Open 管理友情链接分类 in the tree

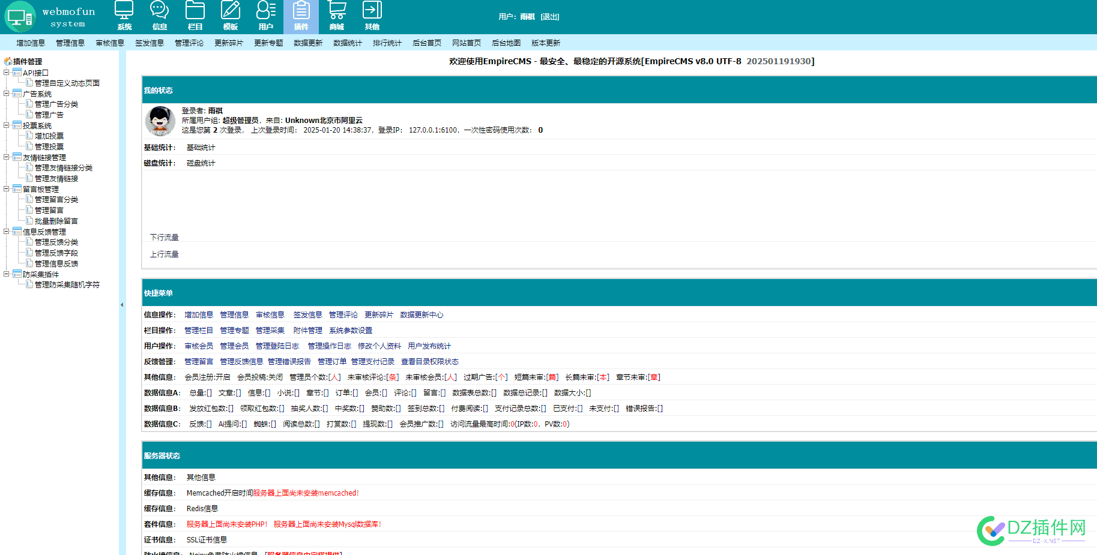tap(64, 168)
